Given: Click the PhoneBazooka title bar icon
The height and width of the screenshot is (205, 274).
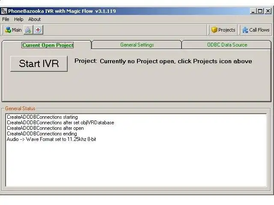Looking at the screenshot, I should tap(4, 11).
